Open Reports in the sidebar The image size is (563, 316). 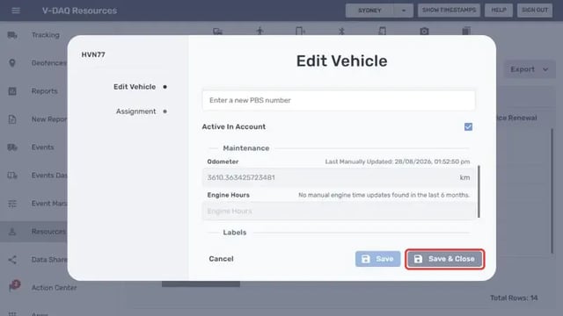[44, 91]
